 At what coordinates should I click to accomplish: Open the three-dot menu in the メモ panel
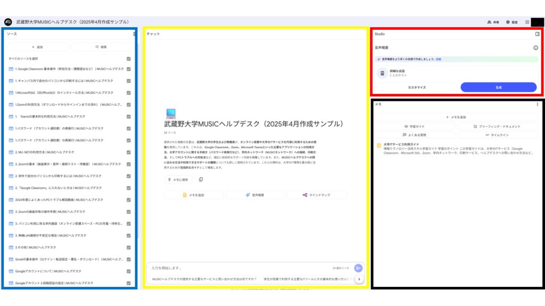(x=538, y=104)
